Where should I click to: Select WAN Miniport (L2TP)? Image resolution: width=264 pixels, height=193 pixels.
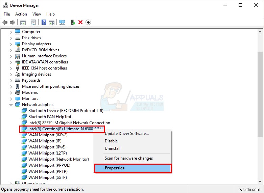click(47, 153)
